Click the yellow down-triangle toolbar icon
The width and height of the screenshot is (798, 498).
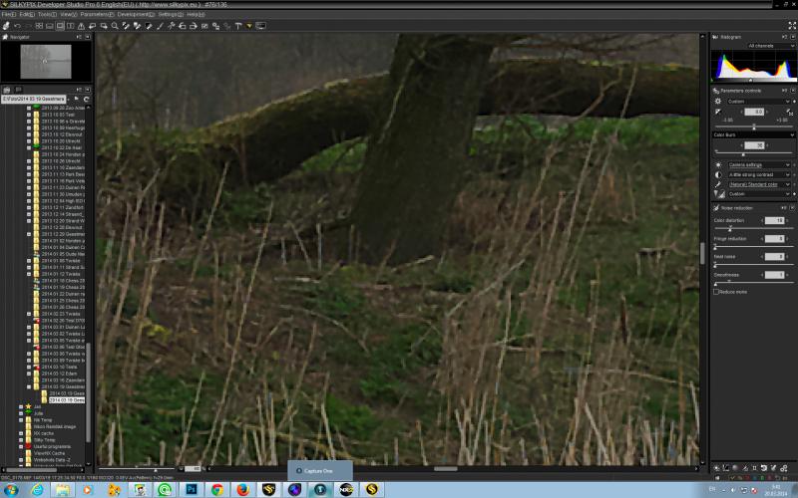tap(249, 26)
